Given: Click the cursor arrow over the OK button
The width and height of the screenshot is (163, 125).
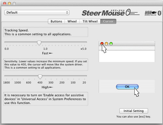Looking at the screenshot, I should coord(137,92).
